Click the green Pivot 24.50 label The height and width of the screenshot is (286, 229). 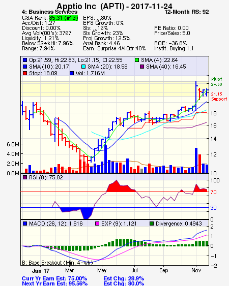click(x=217, y=82)
